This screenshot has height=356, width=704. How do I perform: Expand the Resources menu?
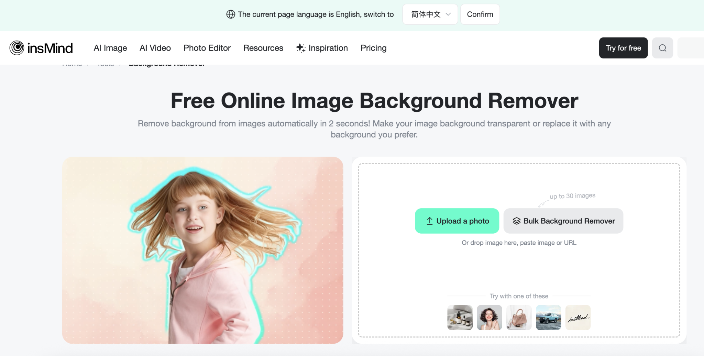(x=263, y=48)
